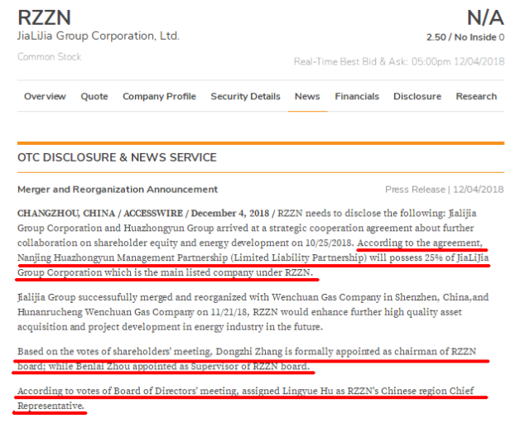Click Real-Time Best Bid & Ask timestamp

[x=399, y=61]
